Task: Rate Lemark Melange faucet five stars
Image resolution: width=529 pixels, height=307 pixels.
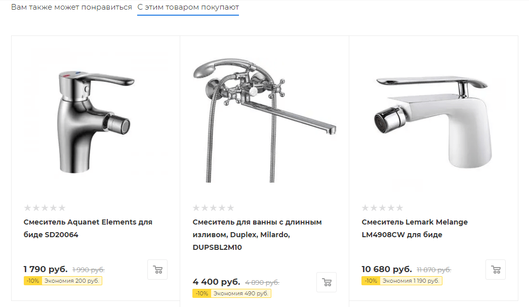Action: [400, 208]
